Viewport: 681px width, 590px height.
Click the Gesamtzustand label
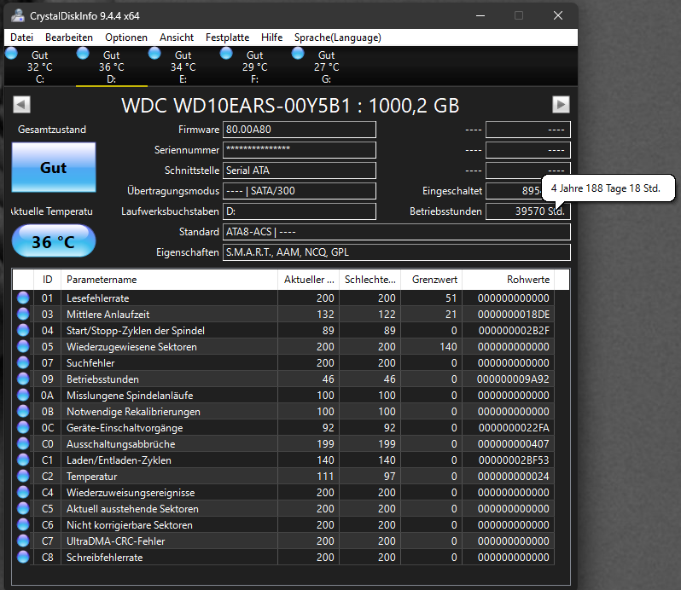point(52,130)
